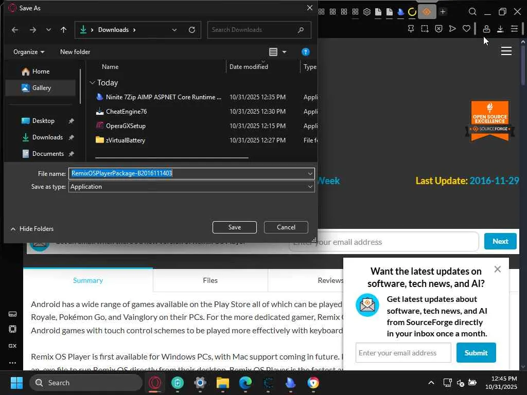Viewport: 527px width, 395px height.
Task: Open the Windows Start menu
Action: coord(16,383)
